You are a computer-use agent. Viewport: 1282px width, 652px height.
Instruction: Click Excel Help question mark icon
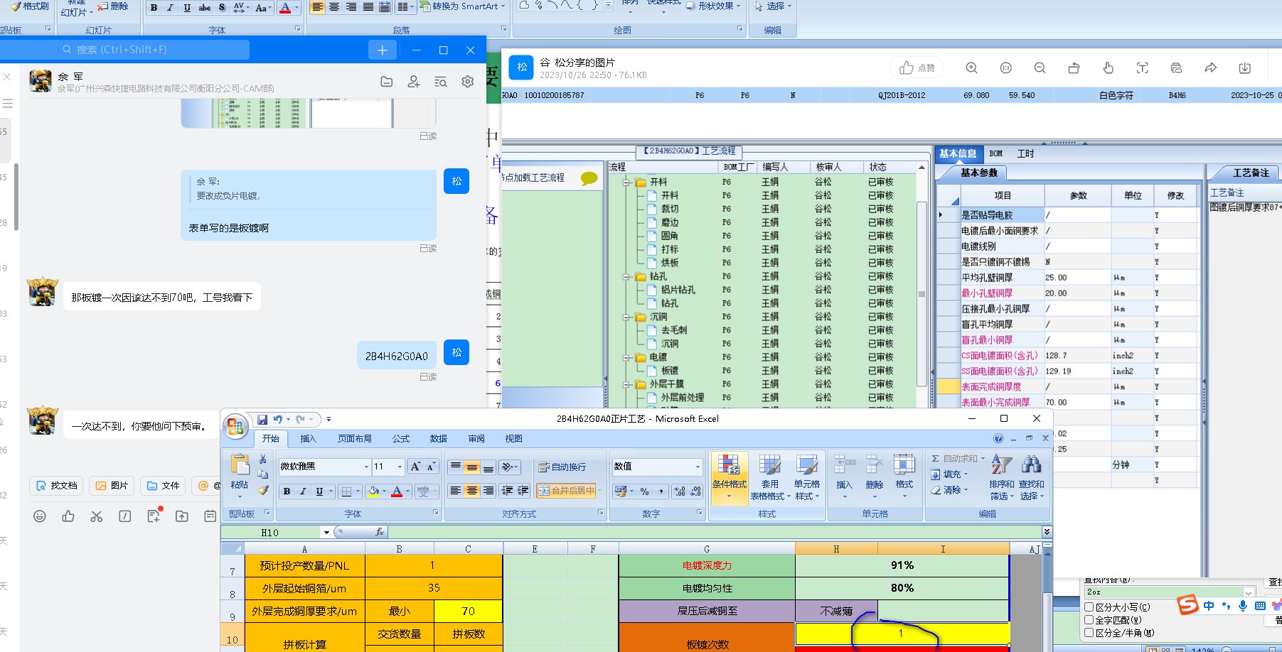tap(998, 438)
